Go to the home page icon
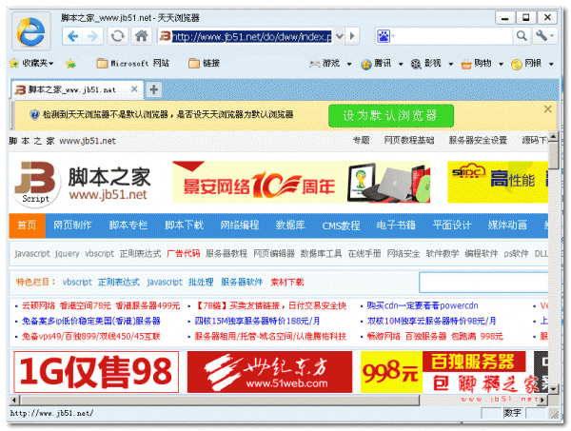 click(141, 36)
